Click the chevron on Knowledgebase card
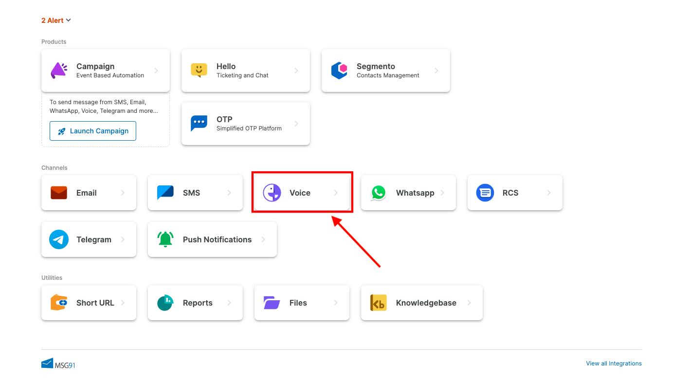Image resolution: width=689 pixels, height=382 pixels. pyautogui.click(x=469, y=303)
